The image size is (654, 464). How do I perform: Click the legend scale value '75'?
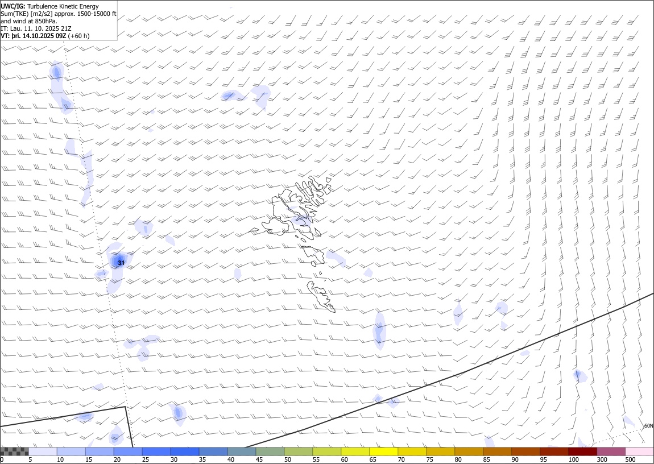(x=429, y=460)
